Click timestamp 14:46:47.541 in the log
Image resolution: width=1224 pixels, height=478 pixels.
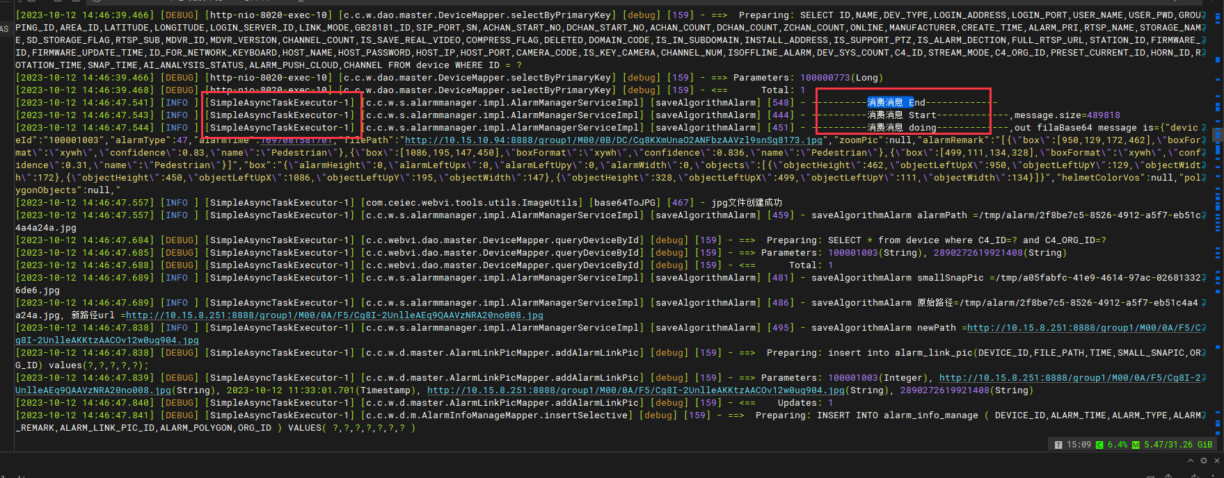click(x=116, y=103)
